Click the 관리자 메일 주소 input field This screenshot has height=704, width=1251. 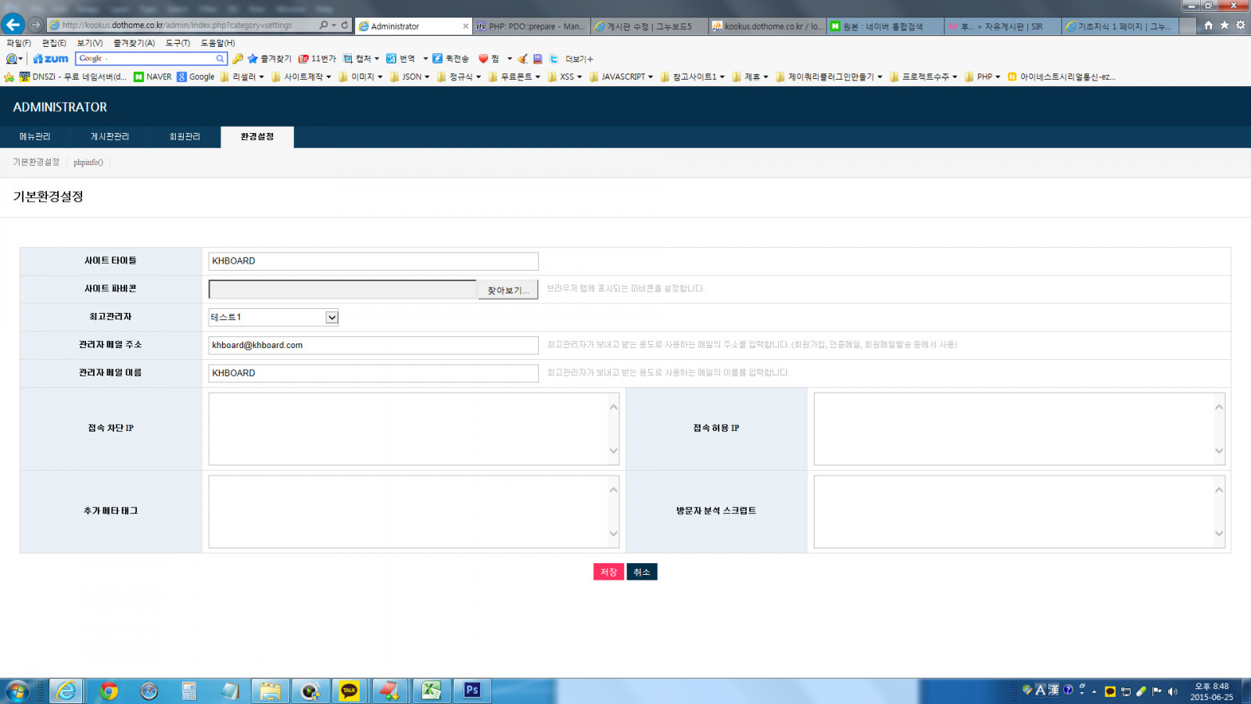click(374, 345)
